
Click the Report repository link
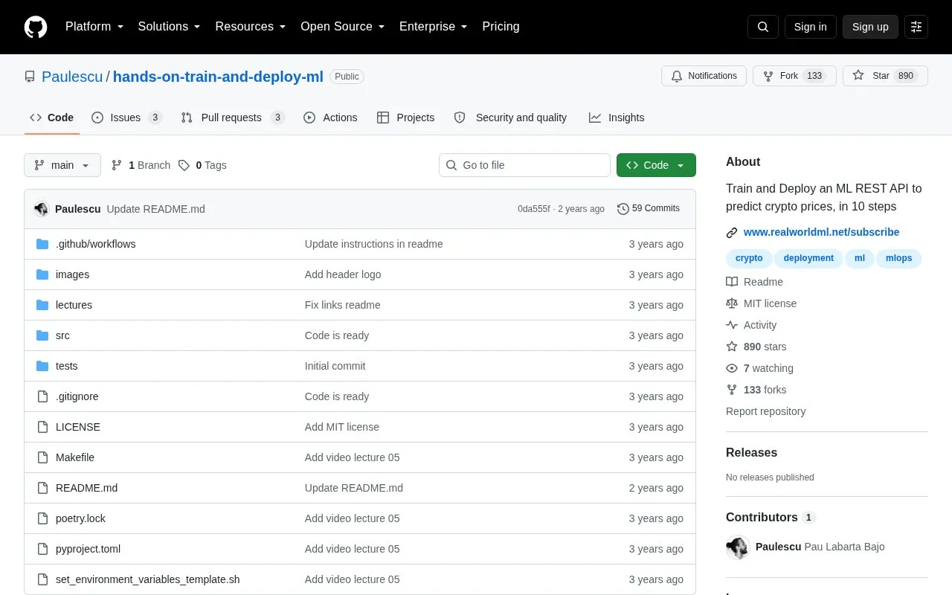pyautogui.click(x=765, y=411)
